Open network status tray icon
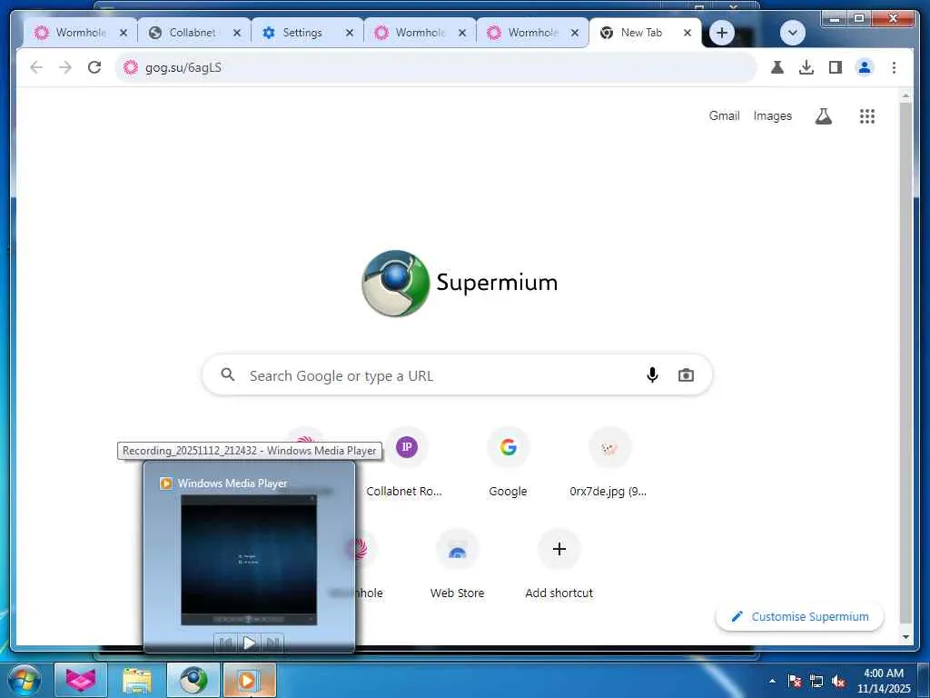The width and height of the screenshot is (930, 698). [816, 681]
